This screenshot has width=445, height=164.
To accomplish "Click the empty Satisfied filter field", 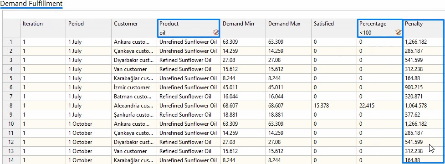I will (334, 33).
